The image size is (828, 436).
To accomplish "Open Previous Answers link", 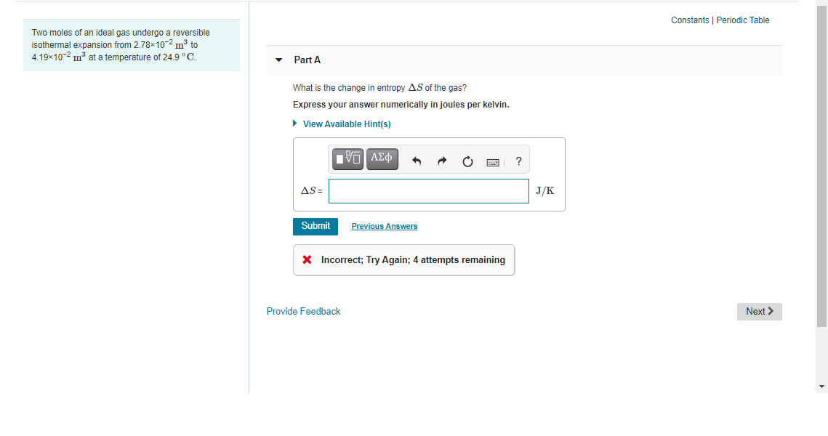I will click(x=385, y=226).
